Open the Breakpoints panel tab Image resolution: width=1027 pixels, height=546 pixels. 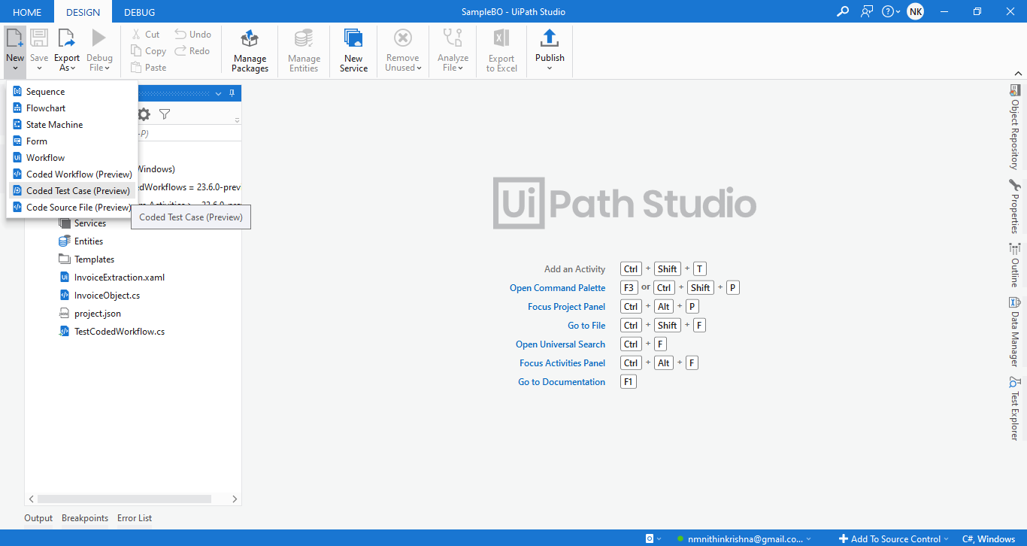pos(85,518)
